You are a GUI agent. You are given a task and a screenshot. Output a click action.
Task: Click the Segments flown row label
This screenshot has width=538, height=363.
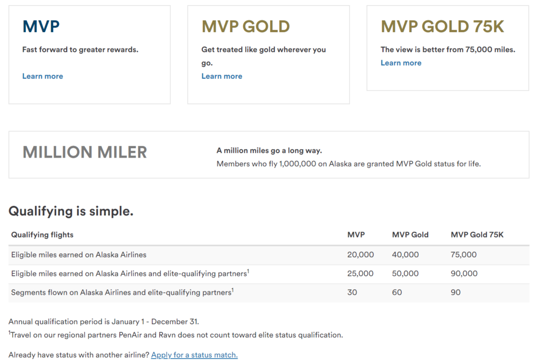click(x=122, y=293)
